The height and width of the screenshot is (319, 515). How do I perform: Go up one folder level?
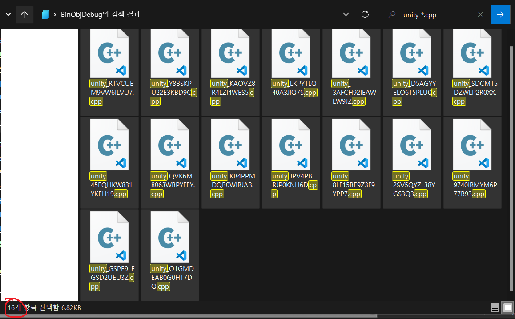coord(24,14)
